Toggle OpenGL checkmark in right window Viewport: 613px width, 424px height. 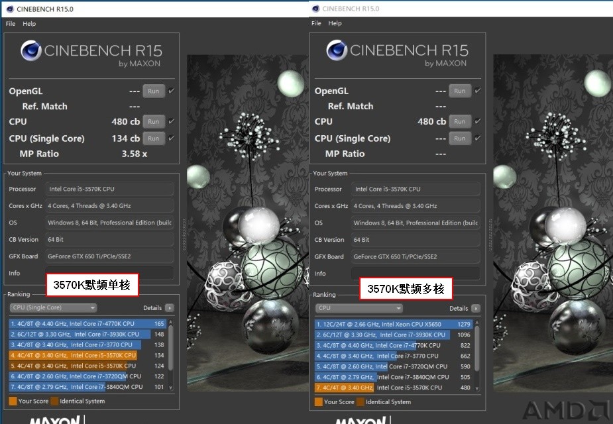pos(477,90)
